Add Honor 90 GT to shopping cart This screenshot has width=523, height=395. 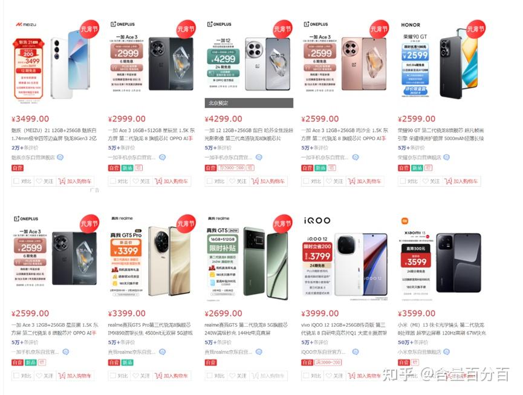461,181
